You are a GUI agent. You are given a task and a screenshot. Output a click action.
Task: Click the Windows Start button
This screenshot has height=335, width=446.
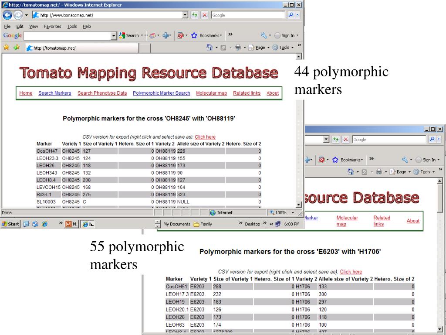[10, 224]
